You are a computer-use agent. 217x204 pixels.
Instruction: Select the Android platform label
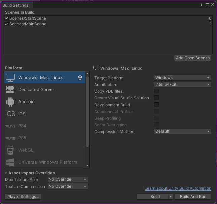pos(26,102)
